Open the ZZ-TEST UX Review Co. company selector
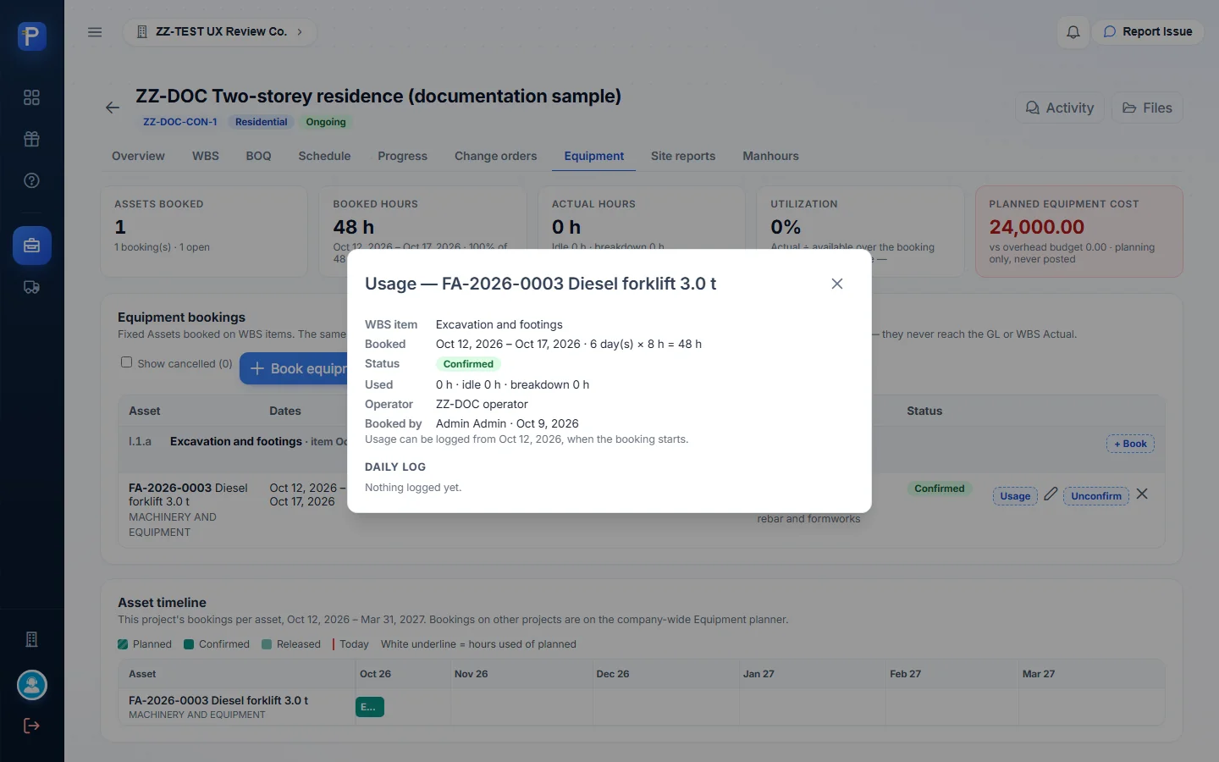Screen dimensions: 1219x762 220,32
